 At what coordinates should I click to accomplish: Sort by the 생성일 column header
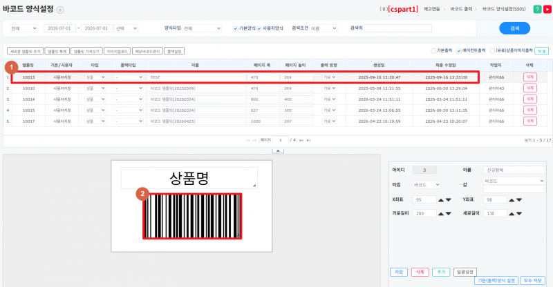[379, 65]
